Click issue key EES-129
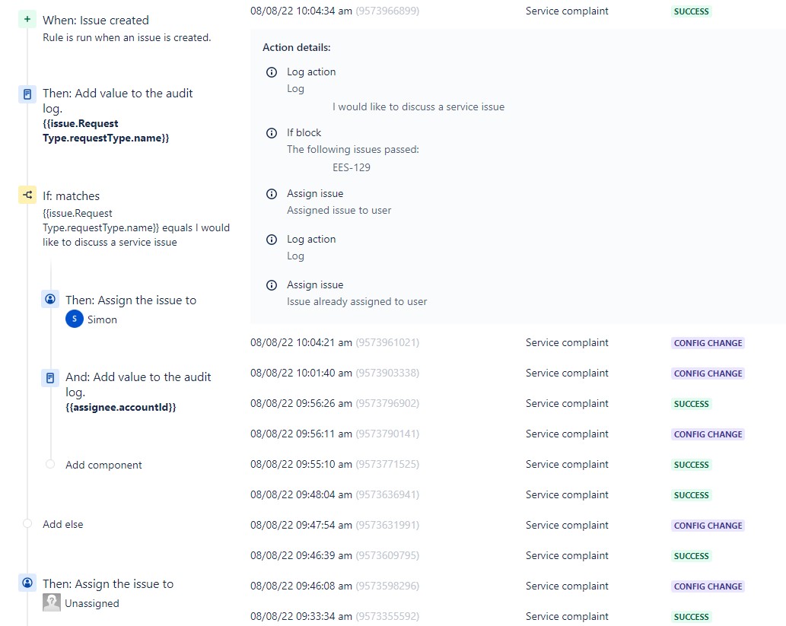The image size is (786, 626). 352,167
